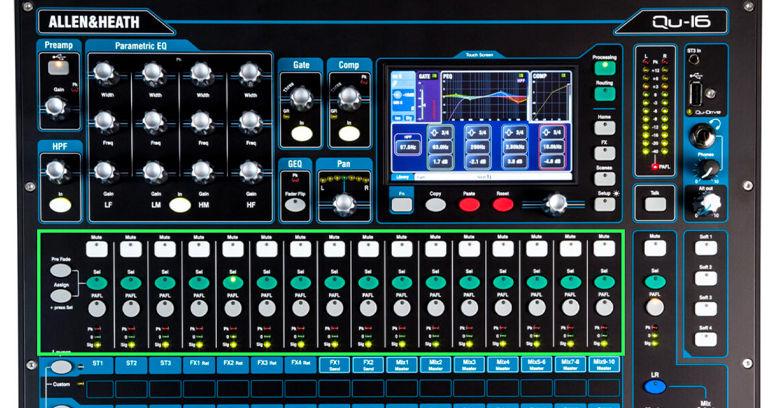Click the touchscreen rotary encoder beside Reset
Viewport: 778px width, 408px height.
[555, 203]
